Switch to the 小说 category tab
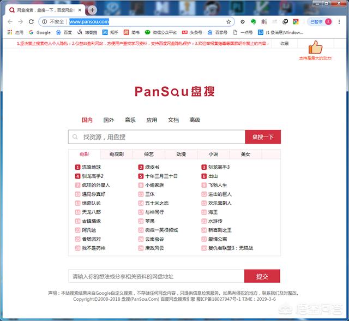This screenshot has width=349, height=321. pos(213,154)
